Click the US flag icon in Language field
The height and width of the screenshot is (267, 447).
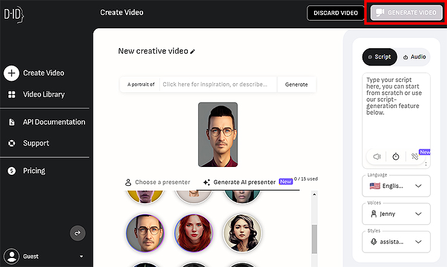(375, 186)
